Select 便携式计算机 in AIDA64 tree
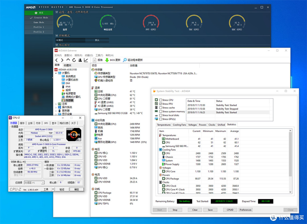 (71, 97)
